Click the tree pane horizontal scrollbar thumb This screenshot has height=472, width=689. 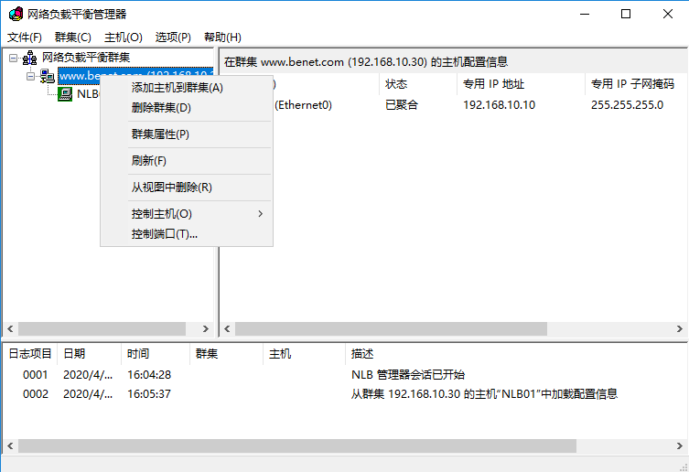[x=102, y=328]
